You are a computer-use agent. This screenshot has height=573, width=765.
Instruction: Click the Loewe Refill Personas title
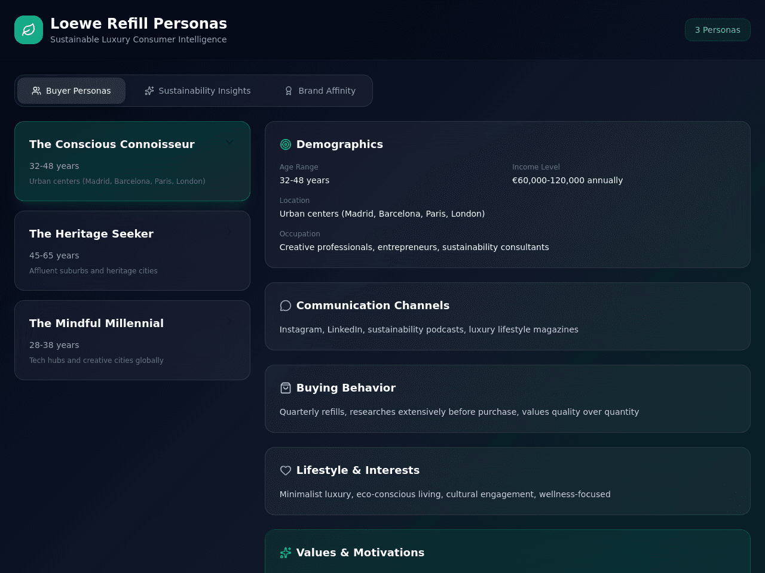139,23
